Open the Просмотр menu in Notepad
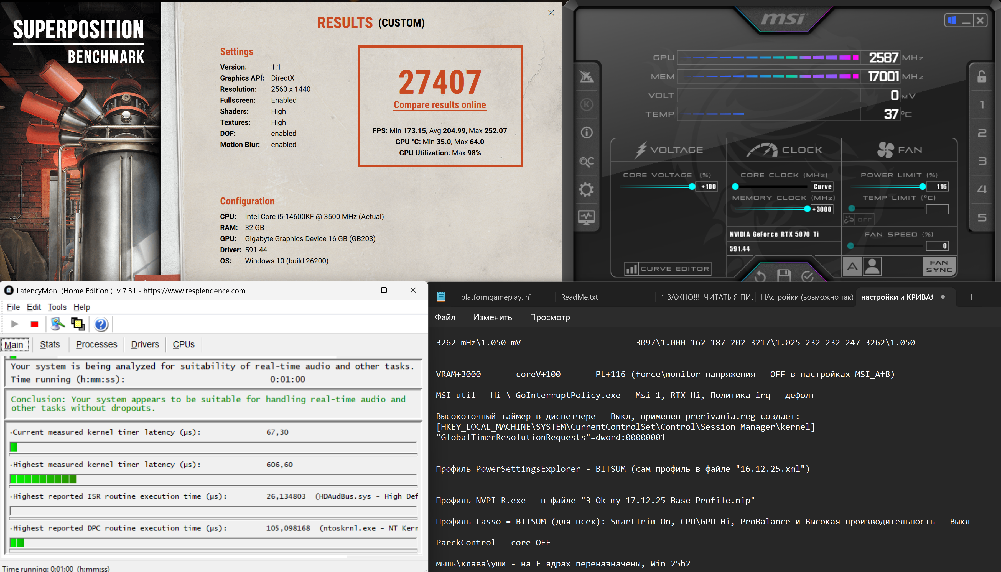This screenshot has width=1001, height=572. tap(550, 317)
